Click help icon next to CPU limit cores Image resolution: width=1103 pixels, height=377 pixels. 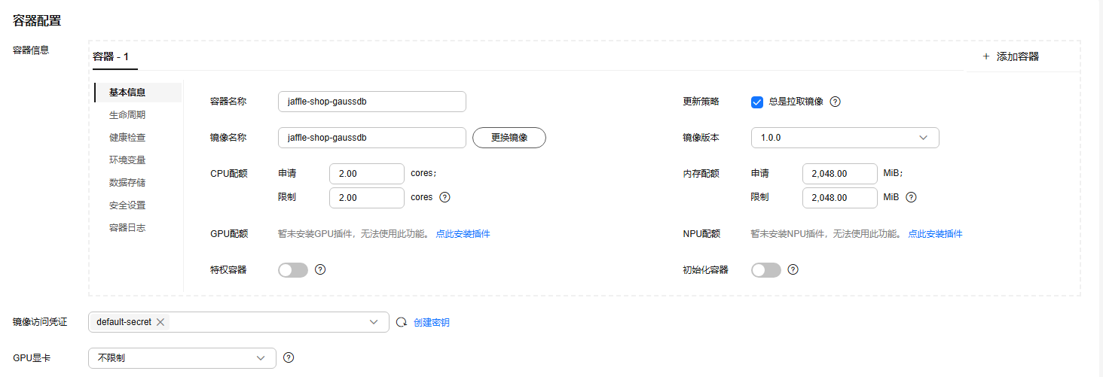[445, 197]
